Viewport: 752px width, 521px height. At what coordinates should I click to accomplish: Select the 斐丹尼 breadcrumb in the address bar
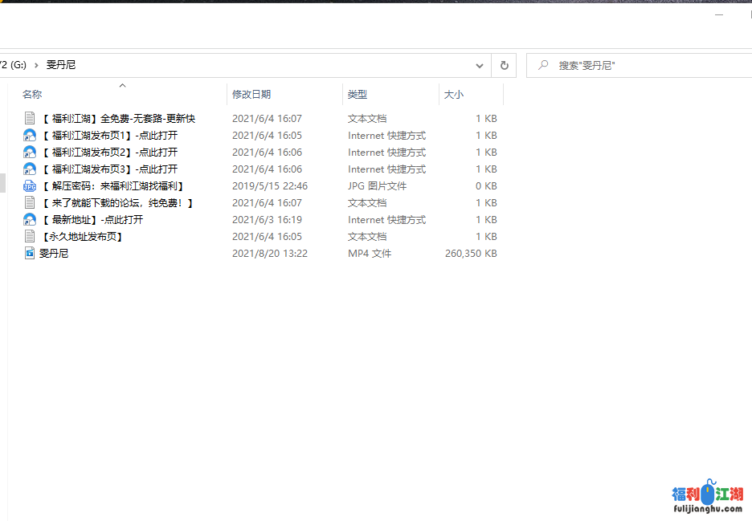[x=61, y=65]
